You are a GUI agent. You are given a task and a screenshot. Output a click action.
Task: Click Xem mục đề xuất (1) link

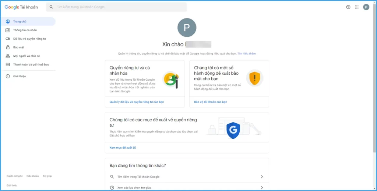click(123, 148)
